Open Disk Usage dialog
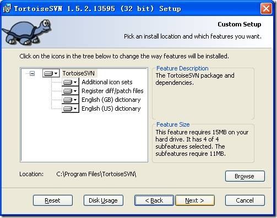 [104, 200]
